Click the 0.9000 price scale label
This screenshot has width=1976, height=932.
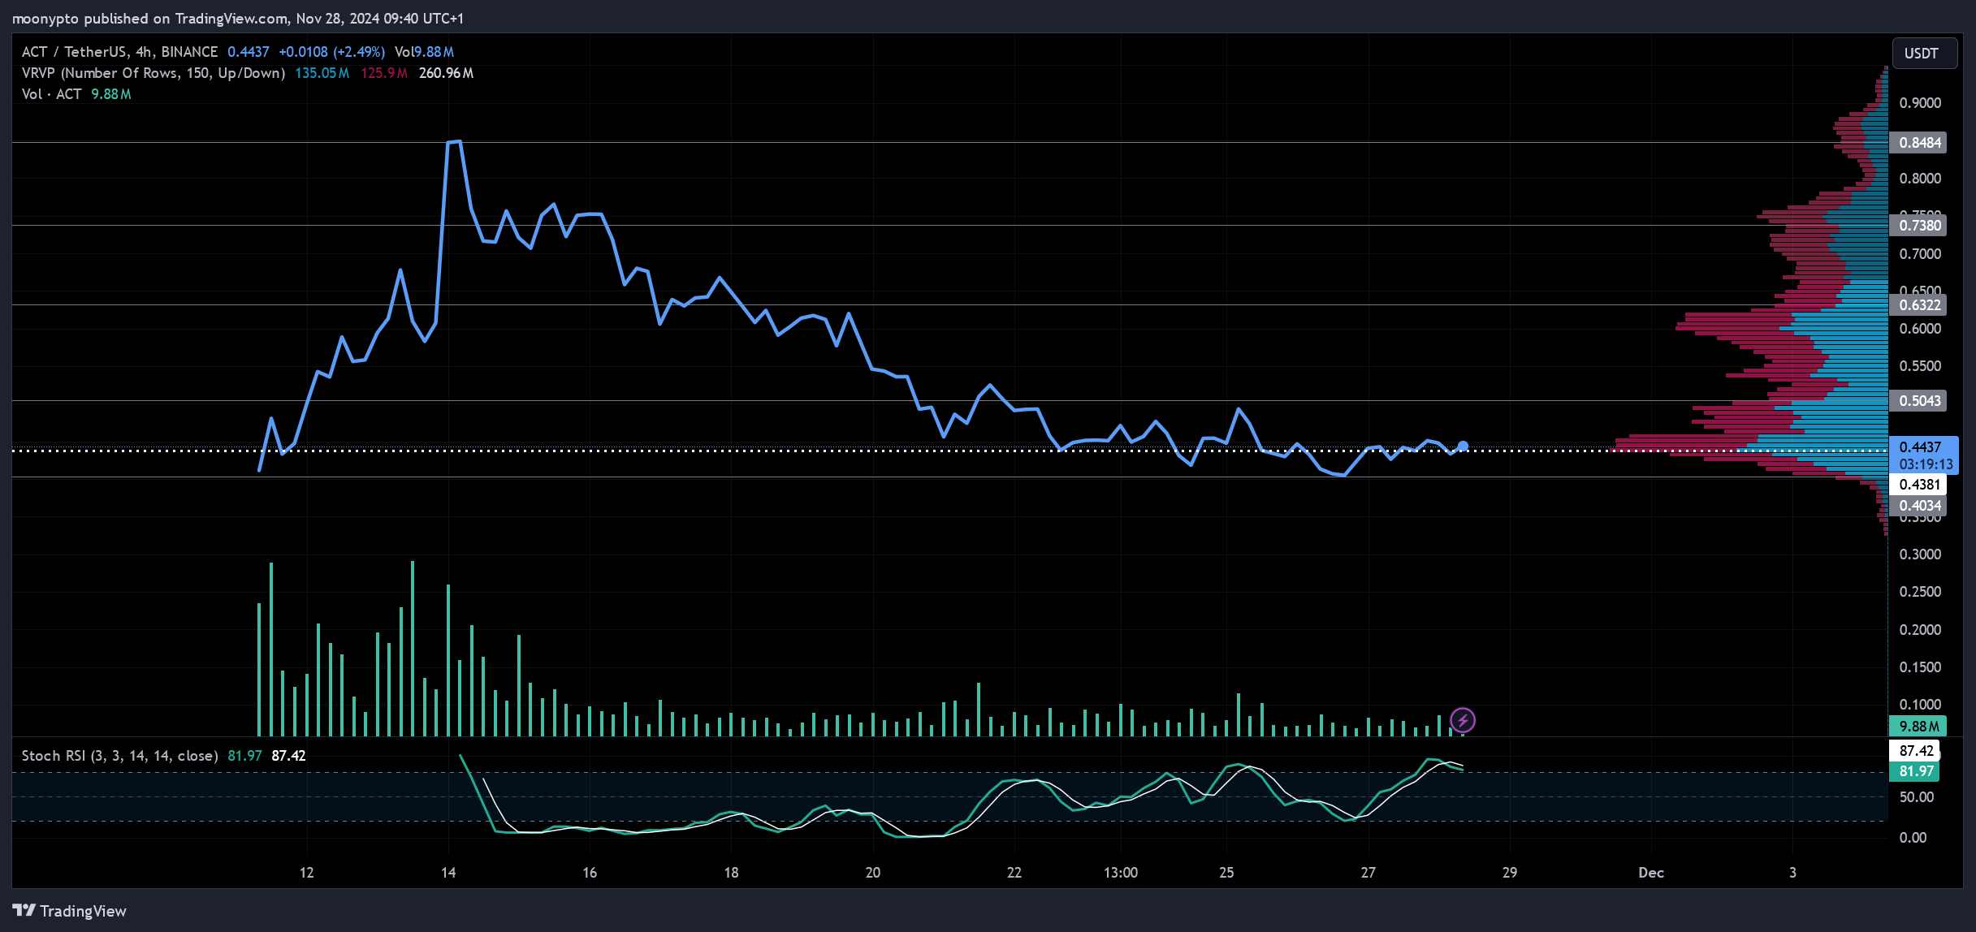(x=1920, y=103)
